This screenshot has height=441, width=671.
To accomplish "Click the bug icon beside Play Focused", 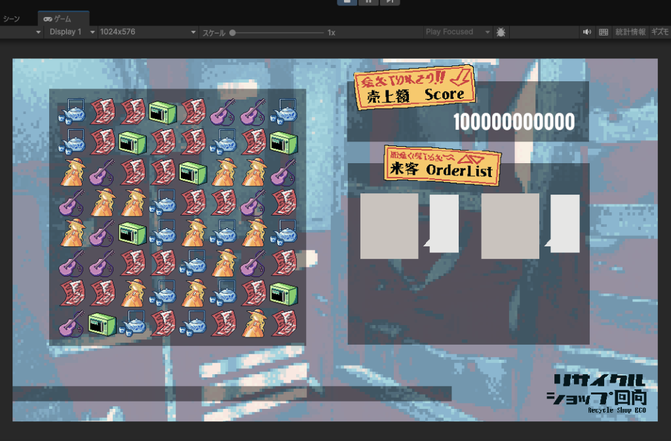I will pos(501,32).
